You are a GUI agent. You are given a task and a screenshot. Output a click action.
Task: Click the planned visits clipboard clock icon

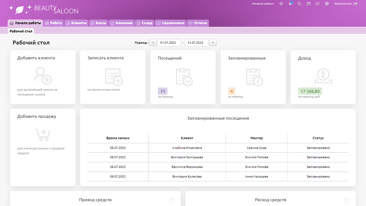[x=255, y=77]
